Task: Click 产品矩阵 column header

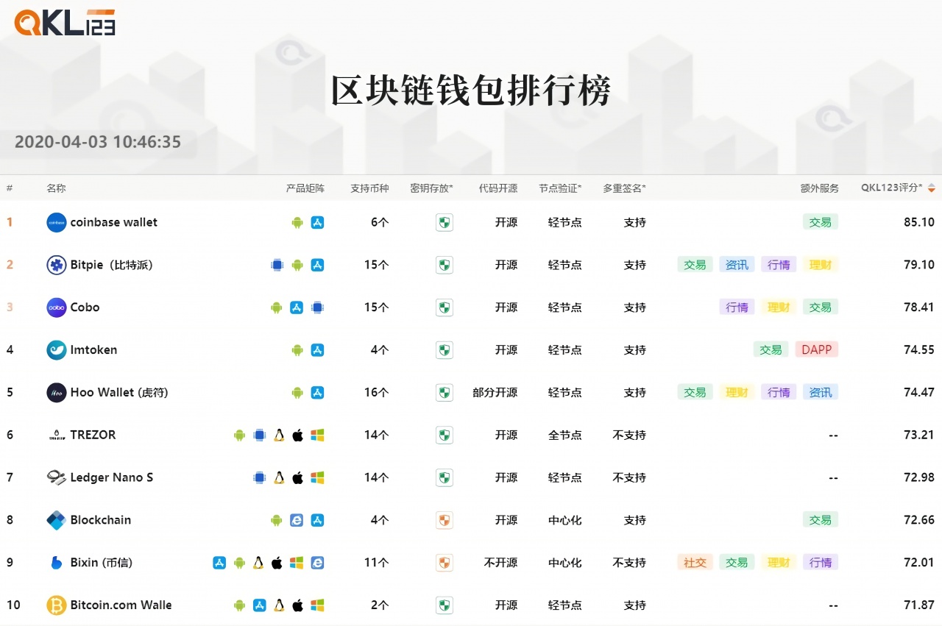Action: [305, 188]
